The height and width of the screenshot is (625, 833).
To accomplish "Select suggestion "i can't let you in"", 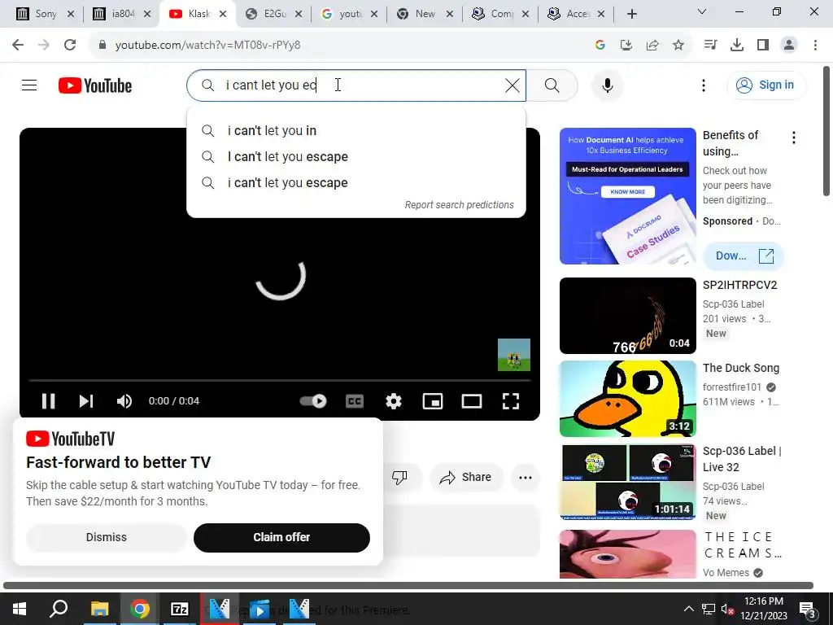I will (x=356, y=131).
